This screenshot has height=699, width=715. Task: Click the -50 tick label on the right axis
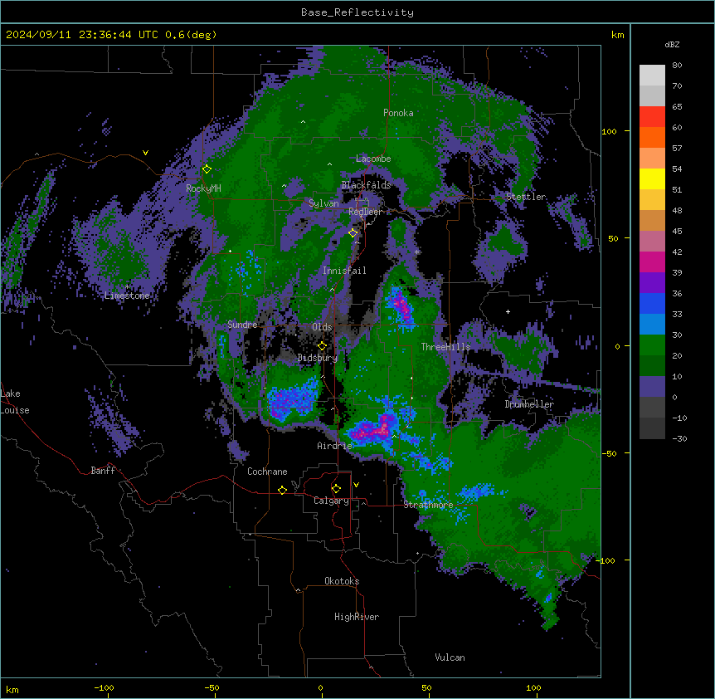point(609,453)
